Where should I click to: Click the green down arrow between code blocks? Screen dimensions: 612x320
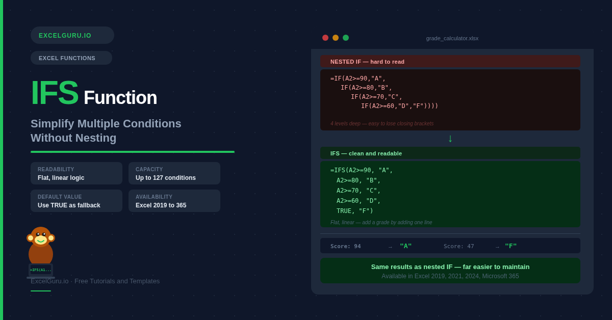point(450,139)
